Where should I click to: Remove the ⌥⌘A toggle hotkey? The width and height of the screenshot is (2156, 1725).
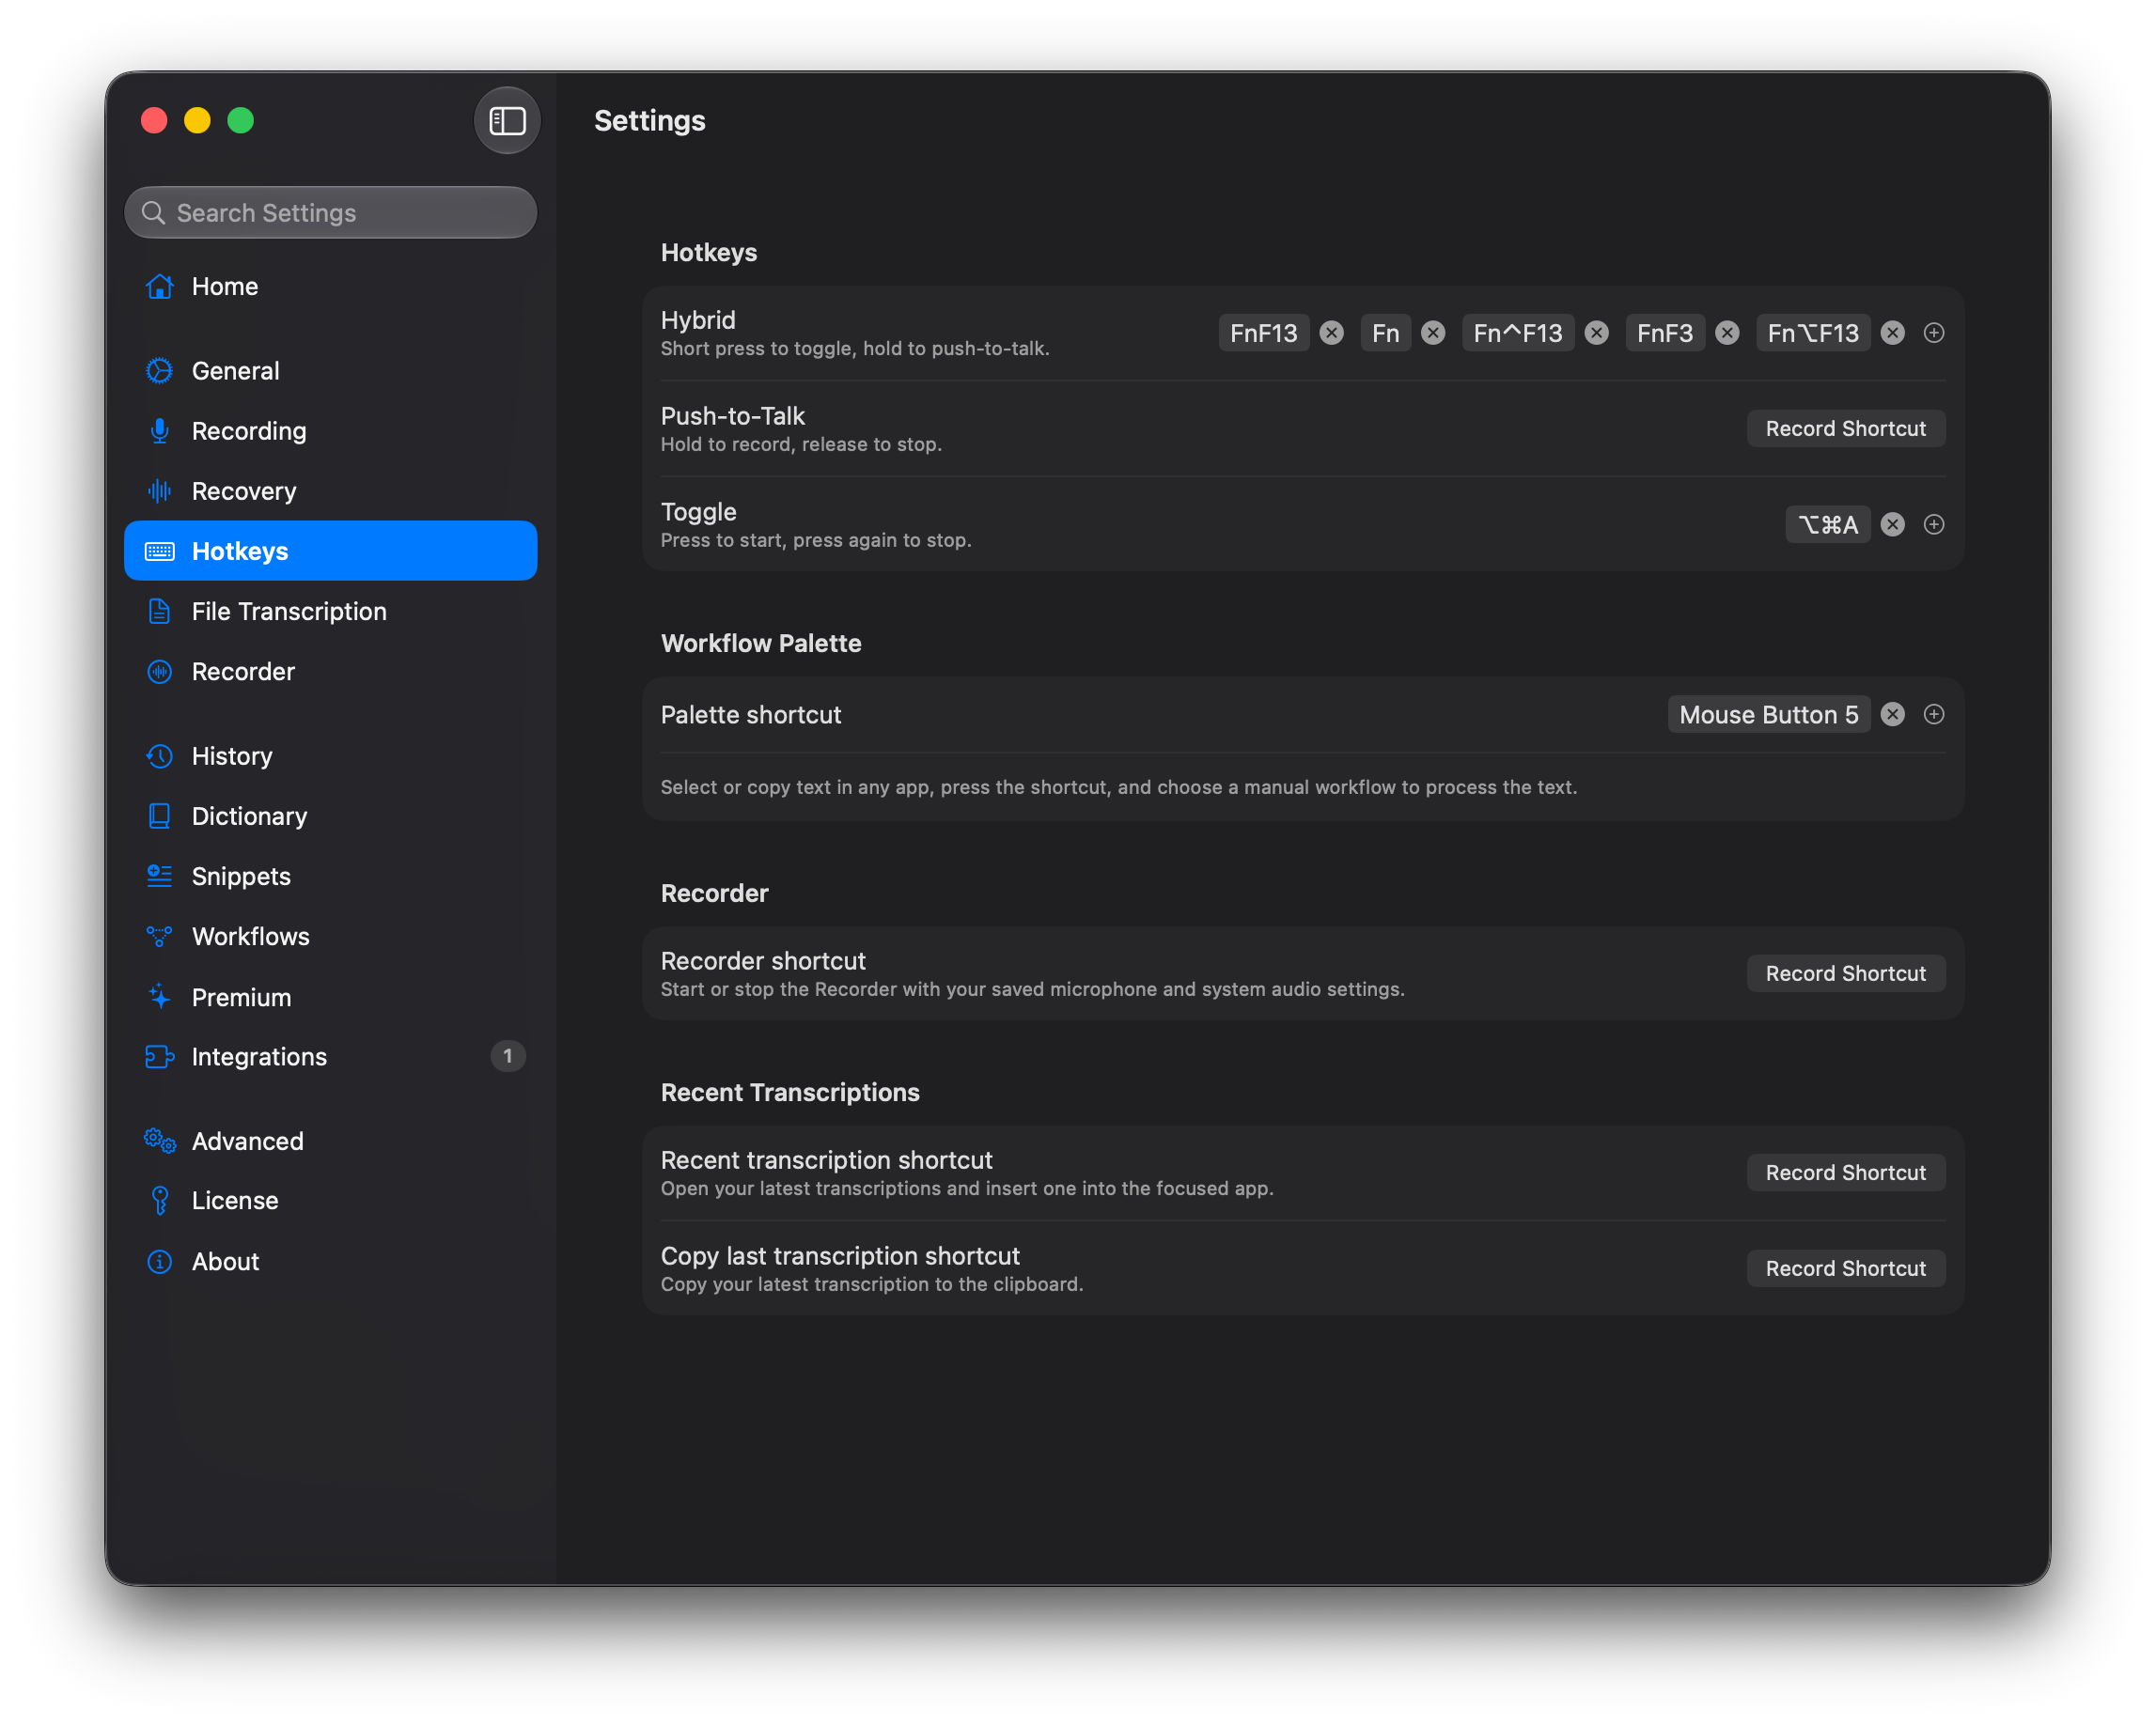1893,524
